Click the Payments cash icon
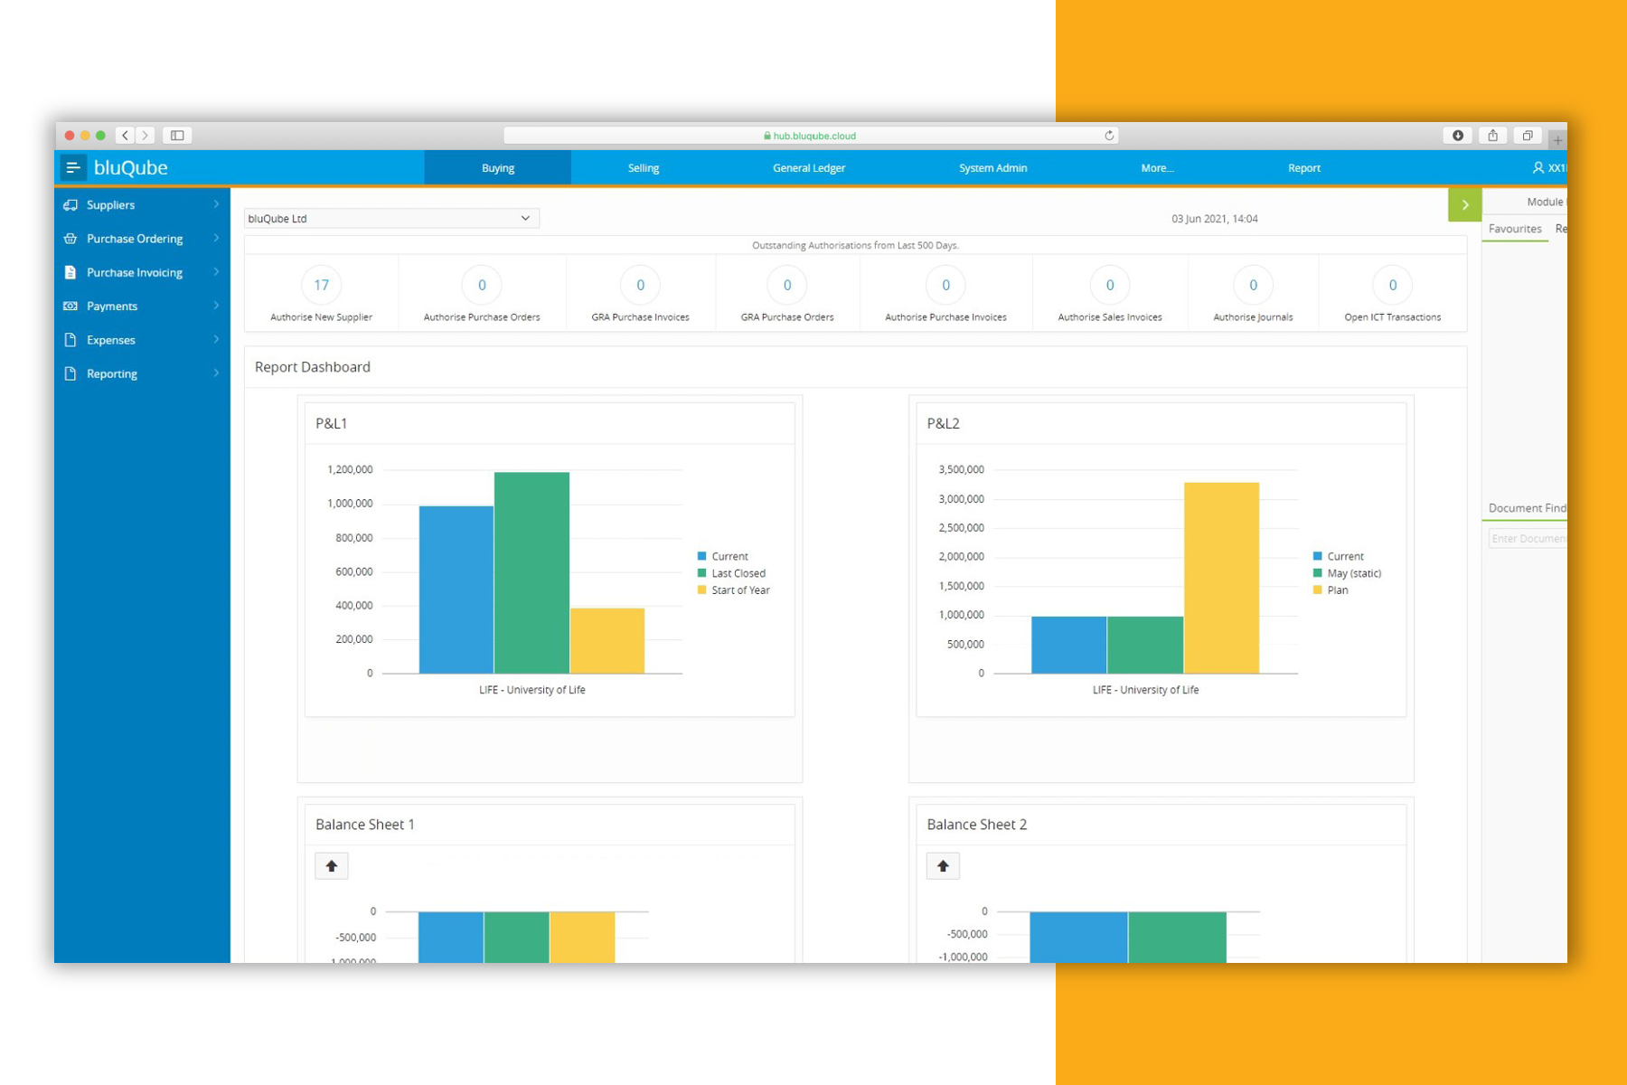The width and height of the screenshot is (1627, 1085). point(71,307)
